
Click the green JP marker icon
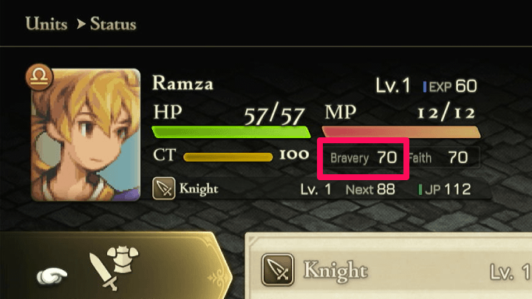420,190
